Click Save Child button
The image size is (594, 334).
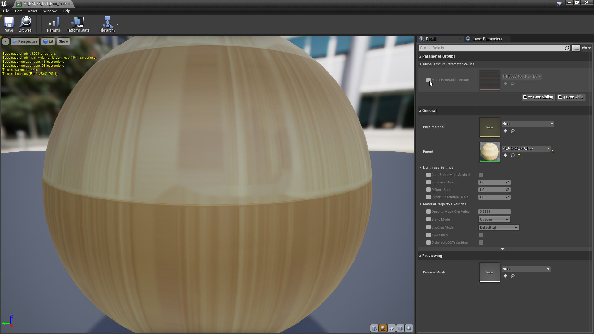[x=571, y=97]
